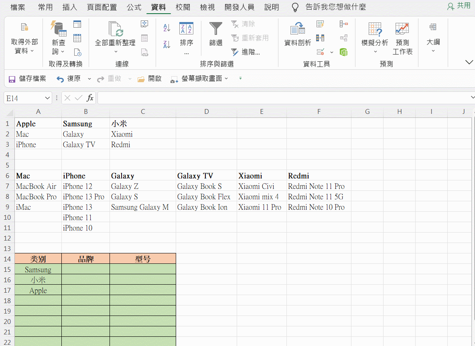The image size is (475, 346).
Task: Expand the formula bar
Action: coord(472,97)
